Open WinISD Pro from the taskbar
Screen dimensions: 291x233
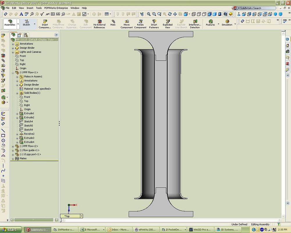(x=200, y=230)
